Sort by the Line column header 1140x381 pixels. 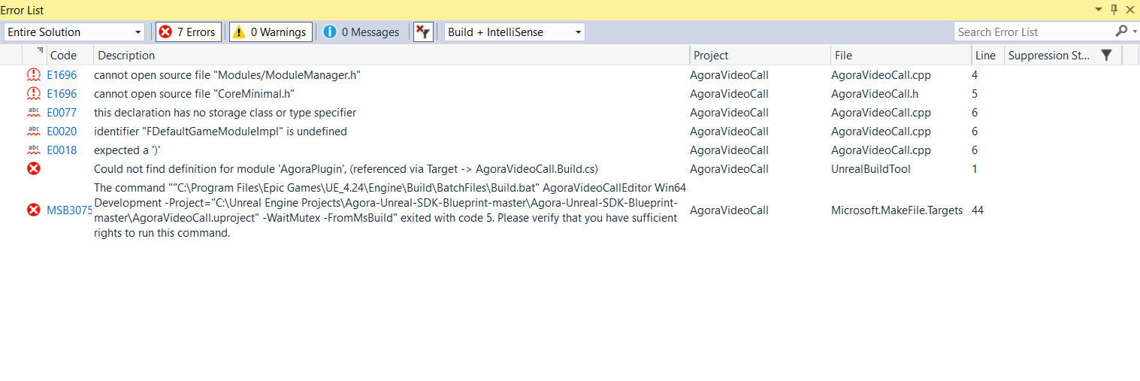coord(986,55)
